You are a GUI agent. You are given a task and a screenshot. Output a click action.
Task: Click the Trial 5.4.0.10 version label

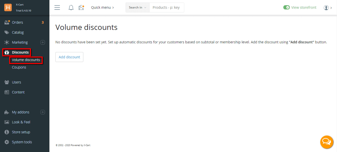tap(24, 11)
